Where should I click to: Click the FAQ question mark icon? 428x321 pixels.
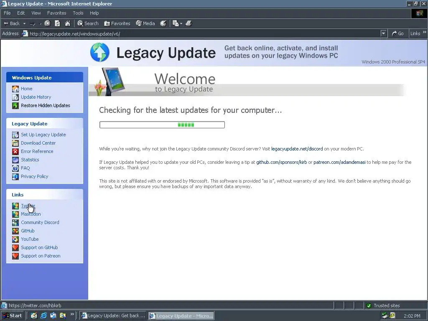[15, 168]
